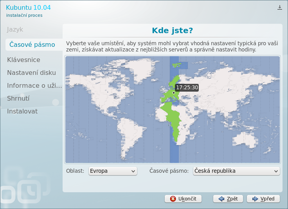Click the Kubuntu 10.04 title text
This screenshot has width=288, height=209.
pos(28,7)
